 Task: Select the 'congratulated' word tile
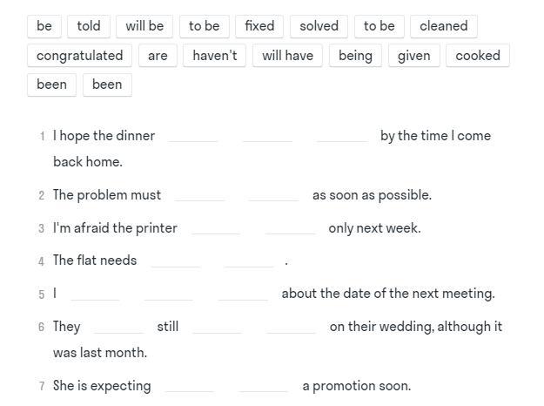tap(80, 55)
